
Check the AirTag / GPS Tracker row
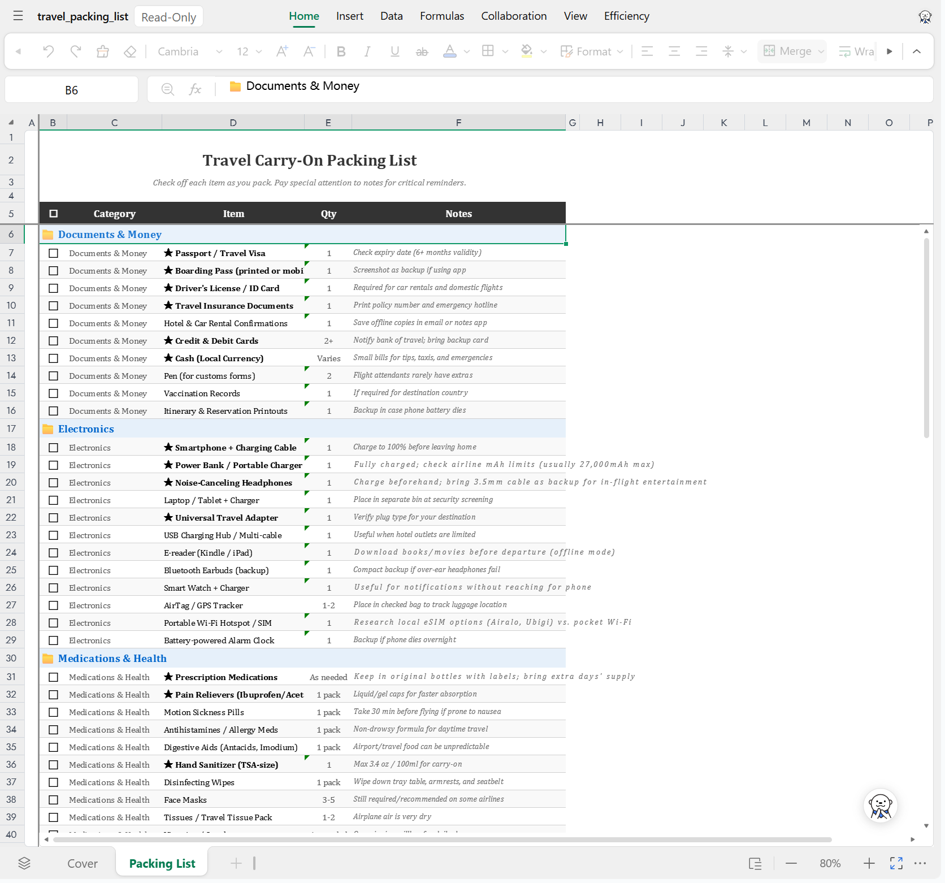click(54, 605)
